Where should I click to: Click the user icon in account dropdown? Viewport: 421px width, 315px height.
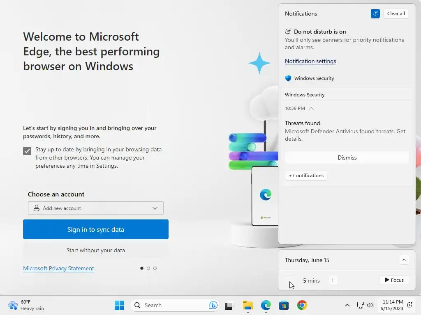click(37, 208)
